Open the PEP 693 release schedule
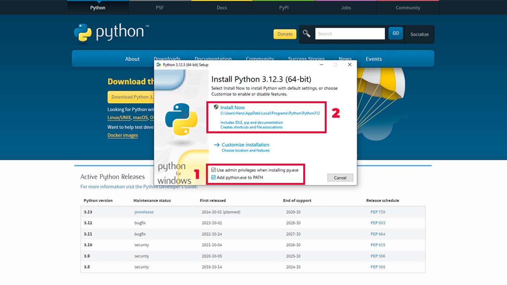Image resolution: width=507 pixels, height=285 pixels. 378,223
